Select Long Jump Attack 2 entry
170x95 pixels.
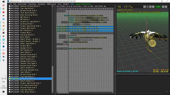(x=30, y=77)
